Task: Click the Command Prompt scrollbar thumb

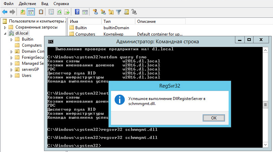Action: 265,105
